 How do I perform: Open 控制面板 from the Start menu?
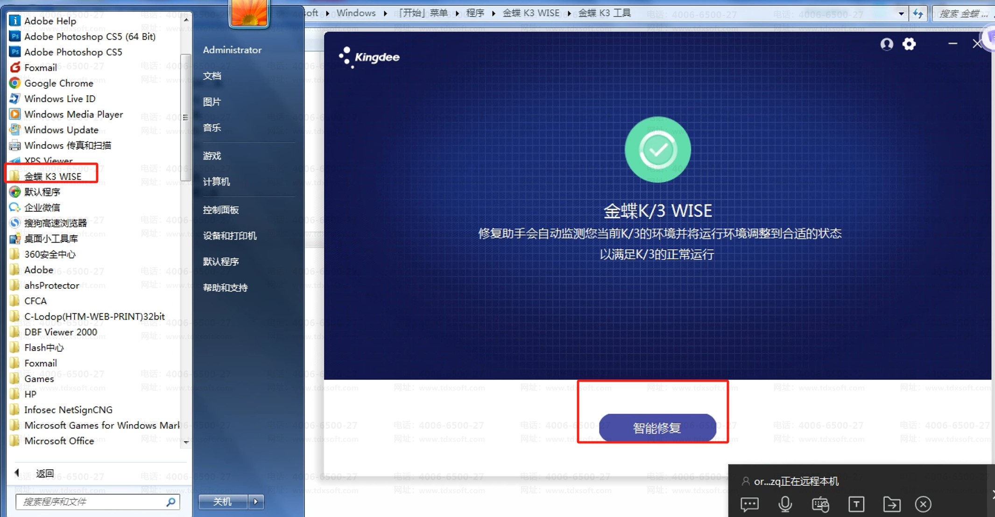(221, 210)
